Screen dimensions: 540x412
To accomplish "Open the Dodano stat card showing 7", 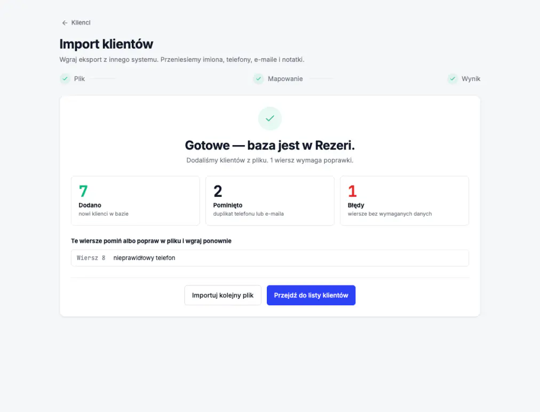I will (136, 201).
